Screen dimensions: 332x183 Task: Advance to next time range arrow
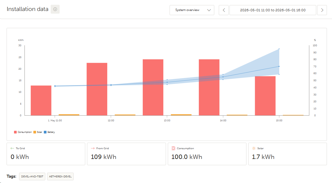[x=322, y=10]
